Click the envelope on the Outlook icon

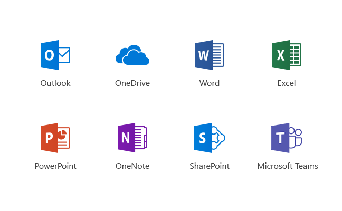coord(64,55)
